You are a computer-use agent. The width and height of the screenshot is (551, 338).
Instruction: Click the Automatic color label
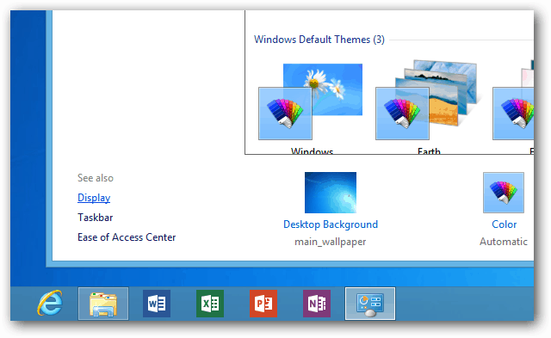tap(504, 242)
